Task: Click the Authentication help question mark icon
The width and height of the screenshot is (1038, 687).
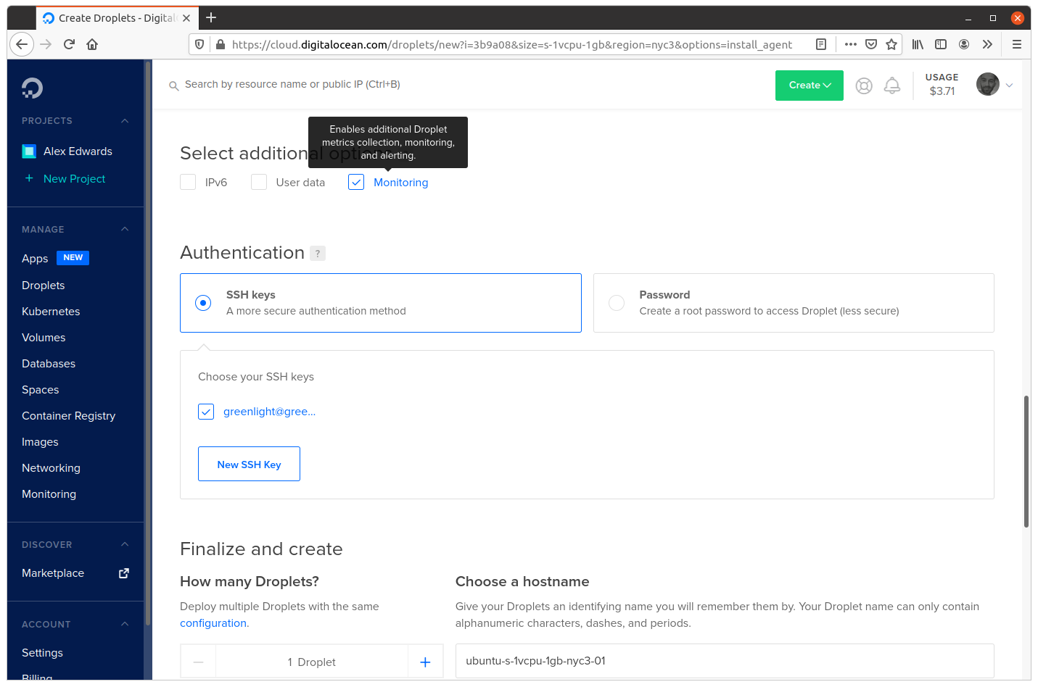Action: click(317, 253)
